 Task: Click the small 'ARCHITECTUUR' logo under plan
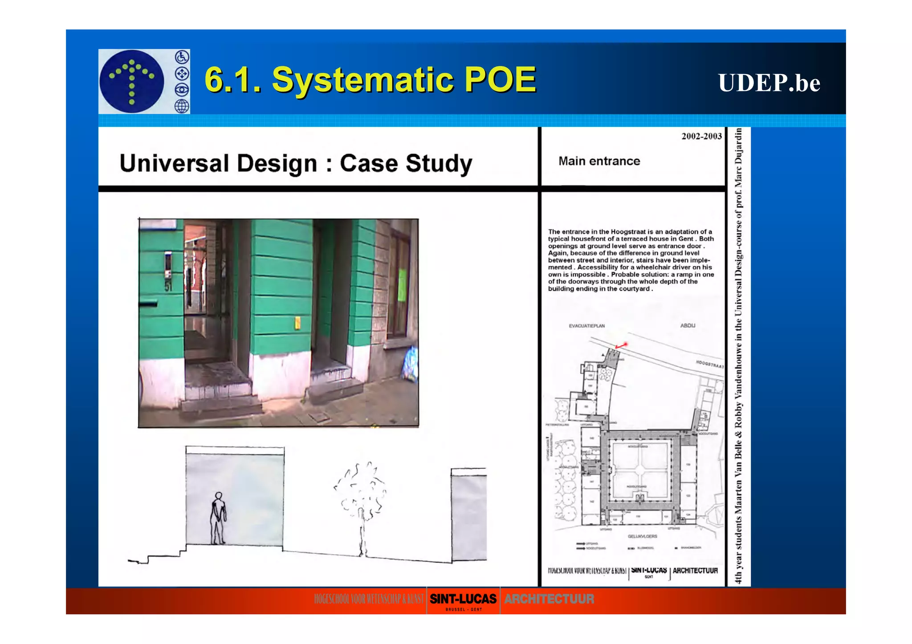click(x=695, y=571)
